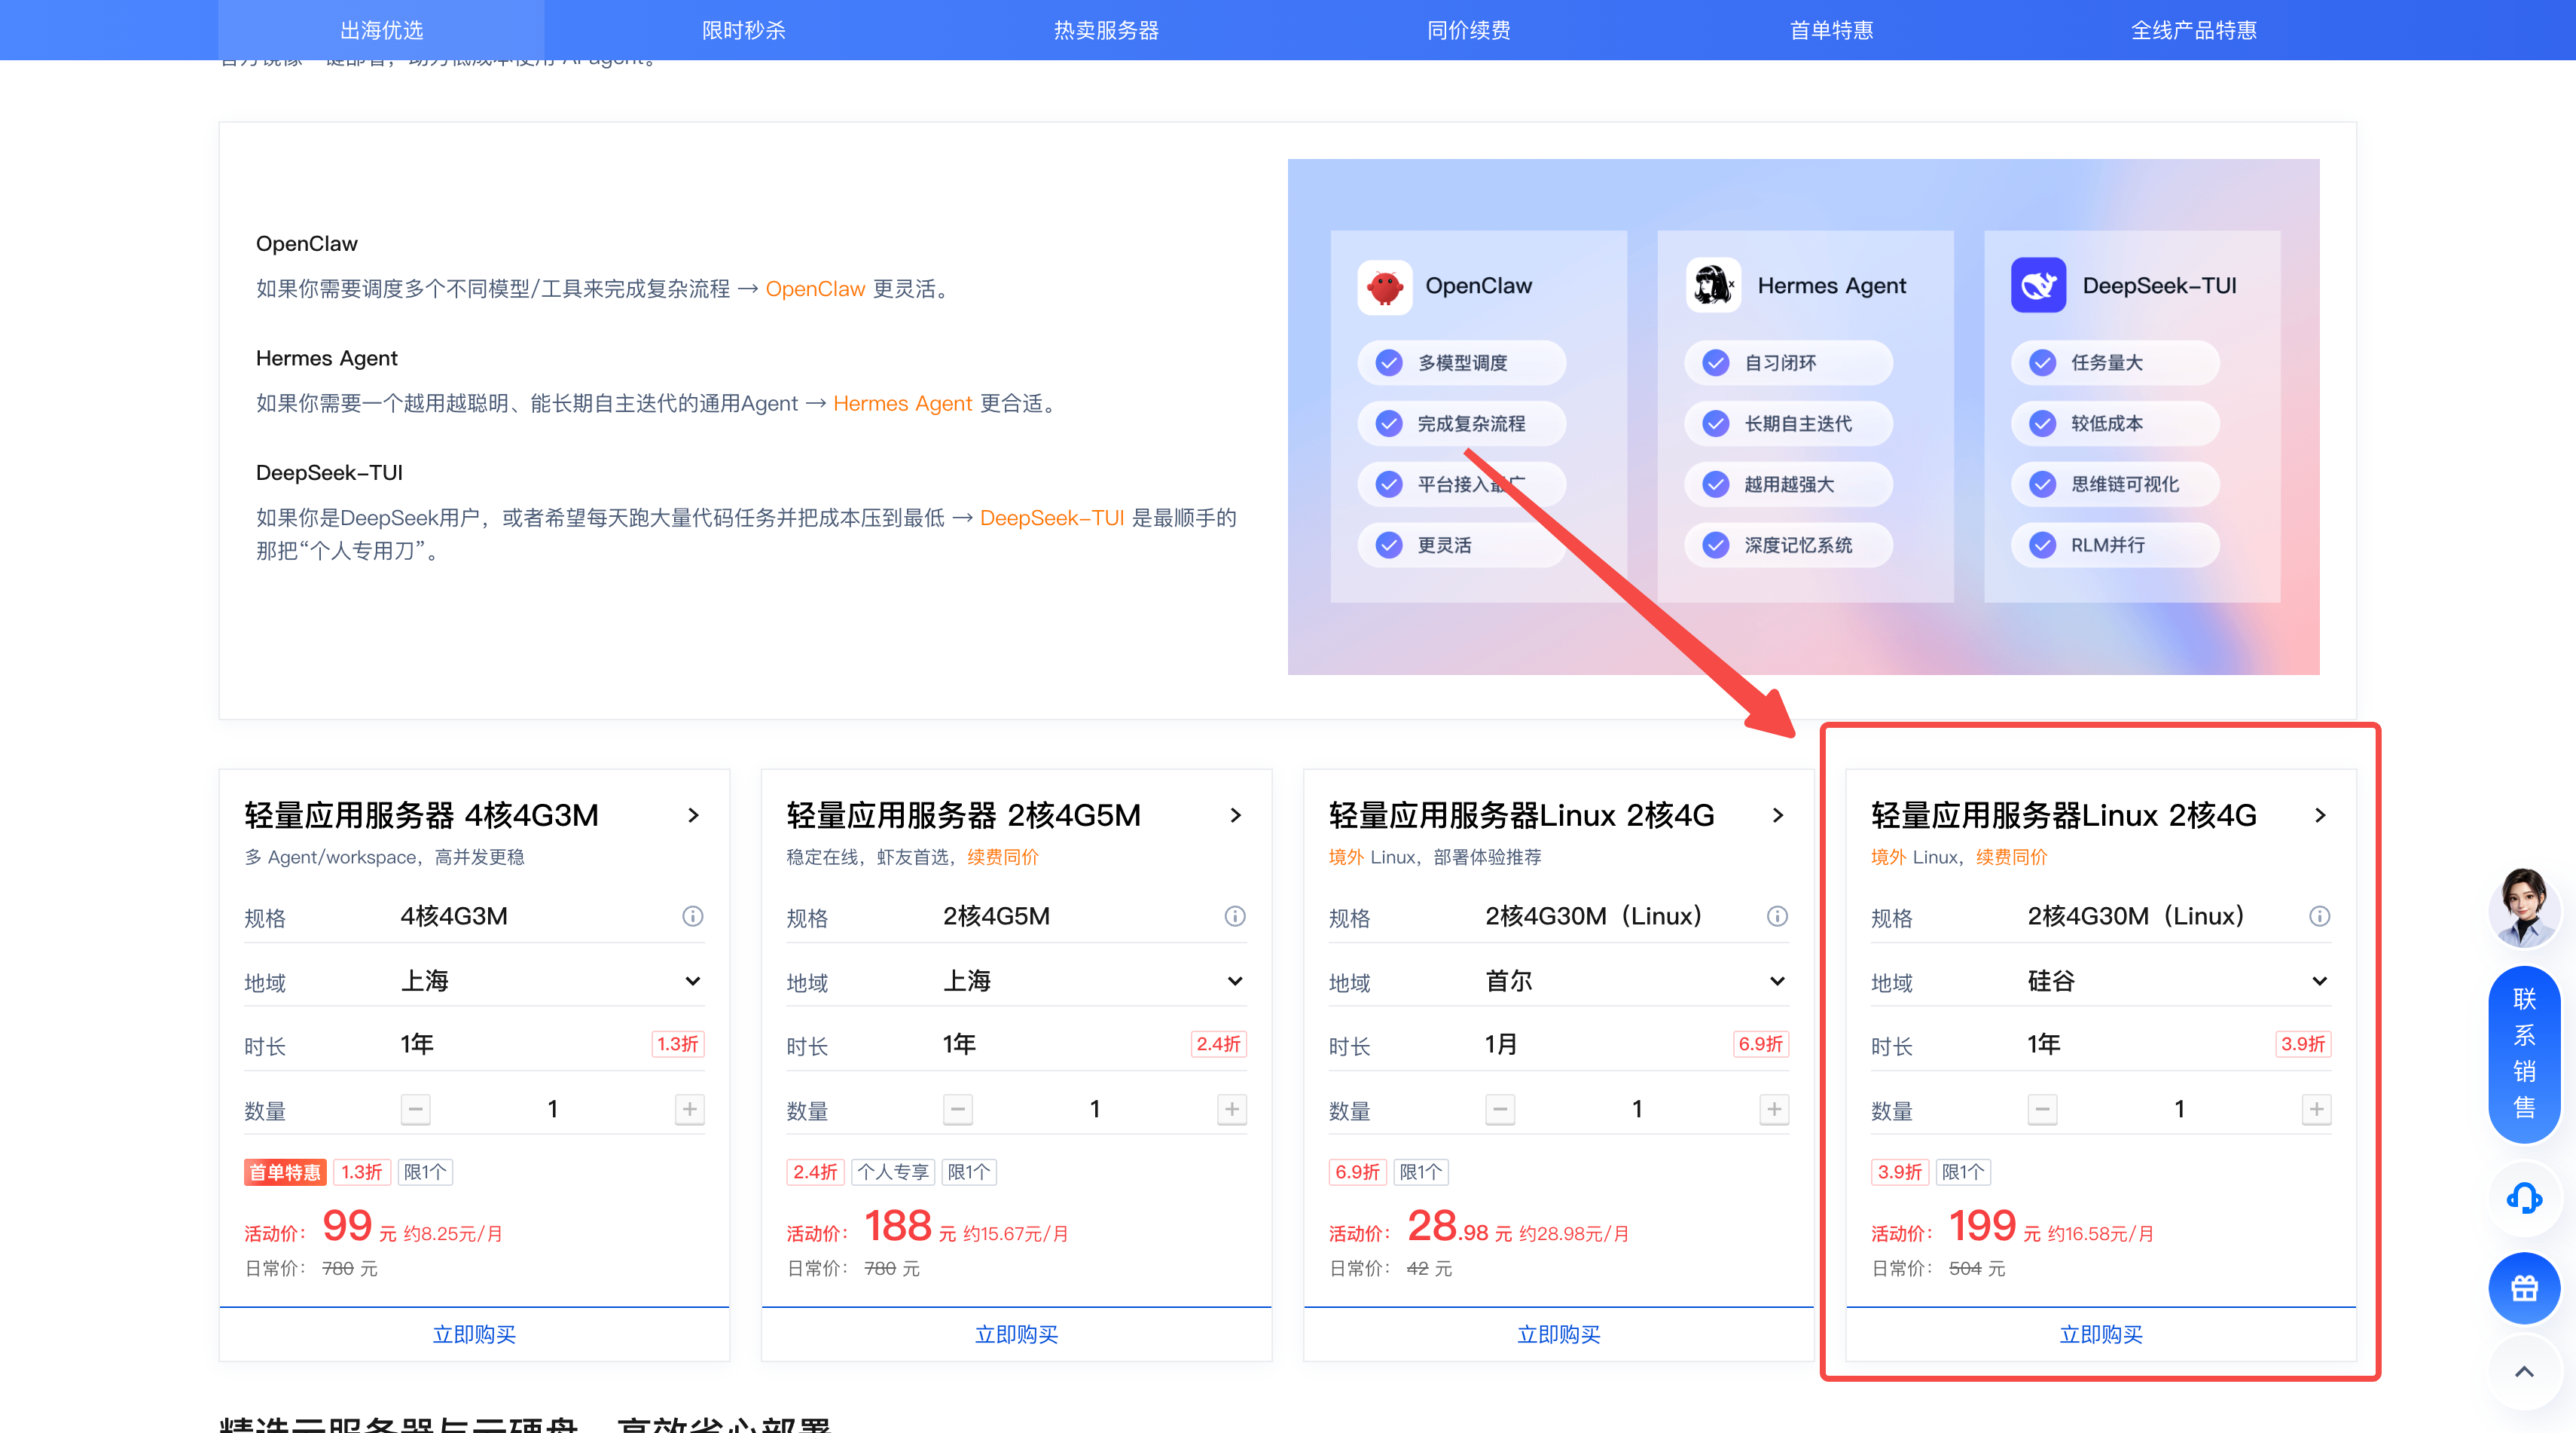Show spec info for 4核4G3M
The width and height of the screenshot is (2576, 1433).
(x=693, y=916)
